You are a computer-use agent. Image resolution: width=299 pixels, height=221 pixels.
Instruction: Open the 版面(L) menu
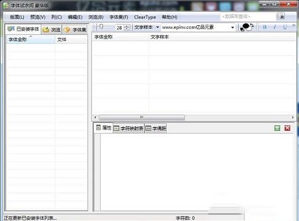17,17
